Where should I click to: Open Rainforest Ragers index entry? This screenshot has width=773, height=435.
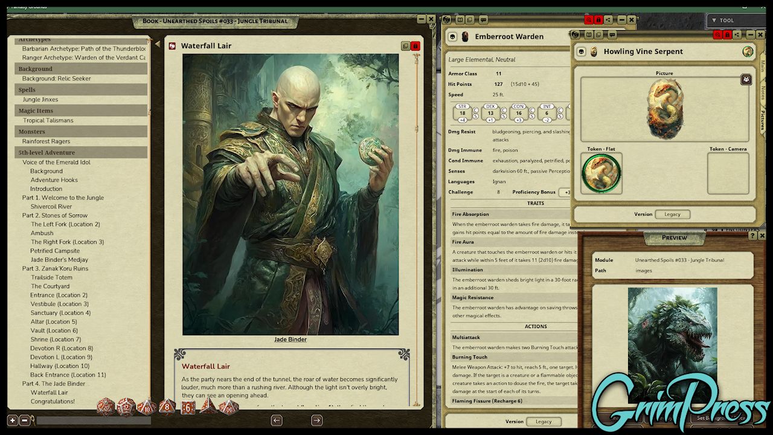[x=47, y=141]
